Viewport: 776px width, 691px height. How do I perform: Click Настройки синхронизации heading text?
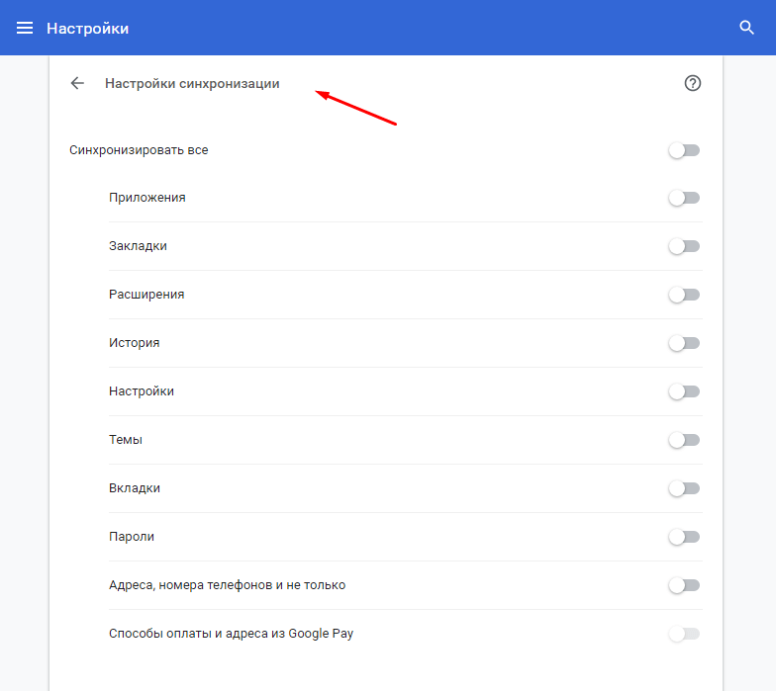coord(192,83)
